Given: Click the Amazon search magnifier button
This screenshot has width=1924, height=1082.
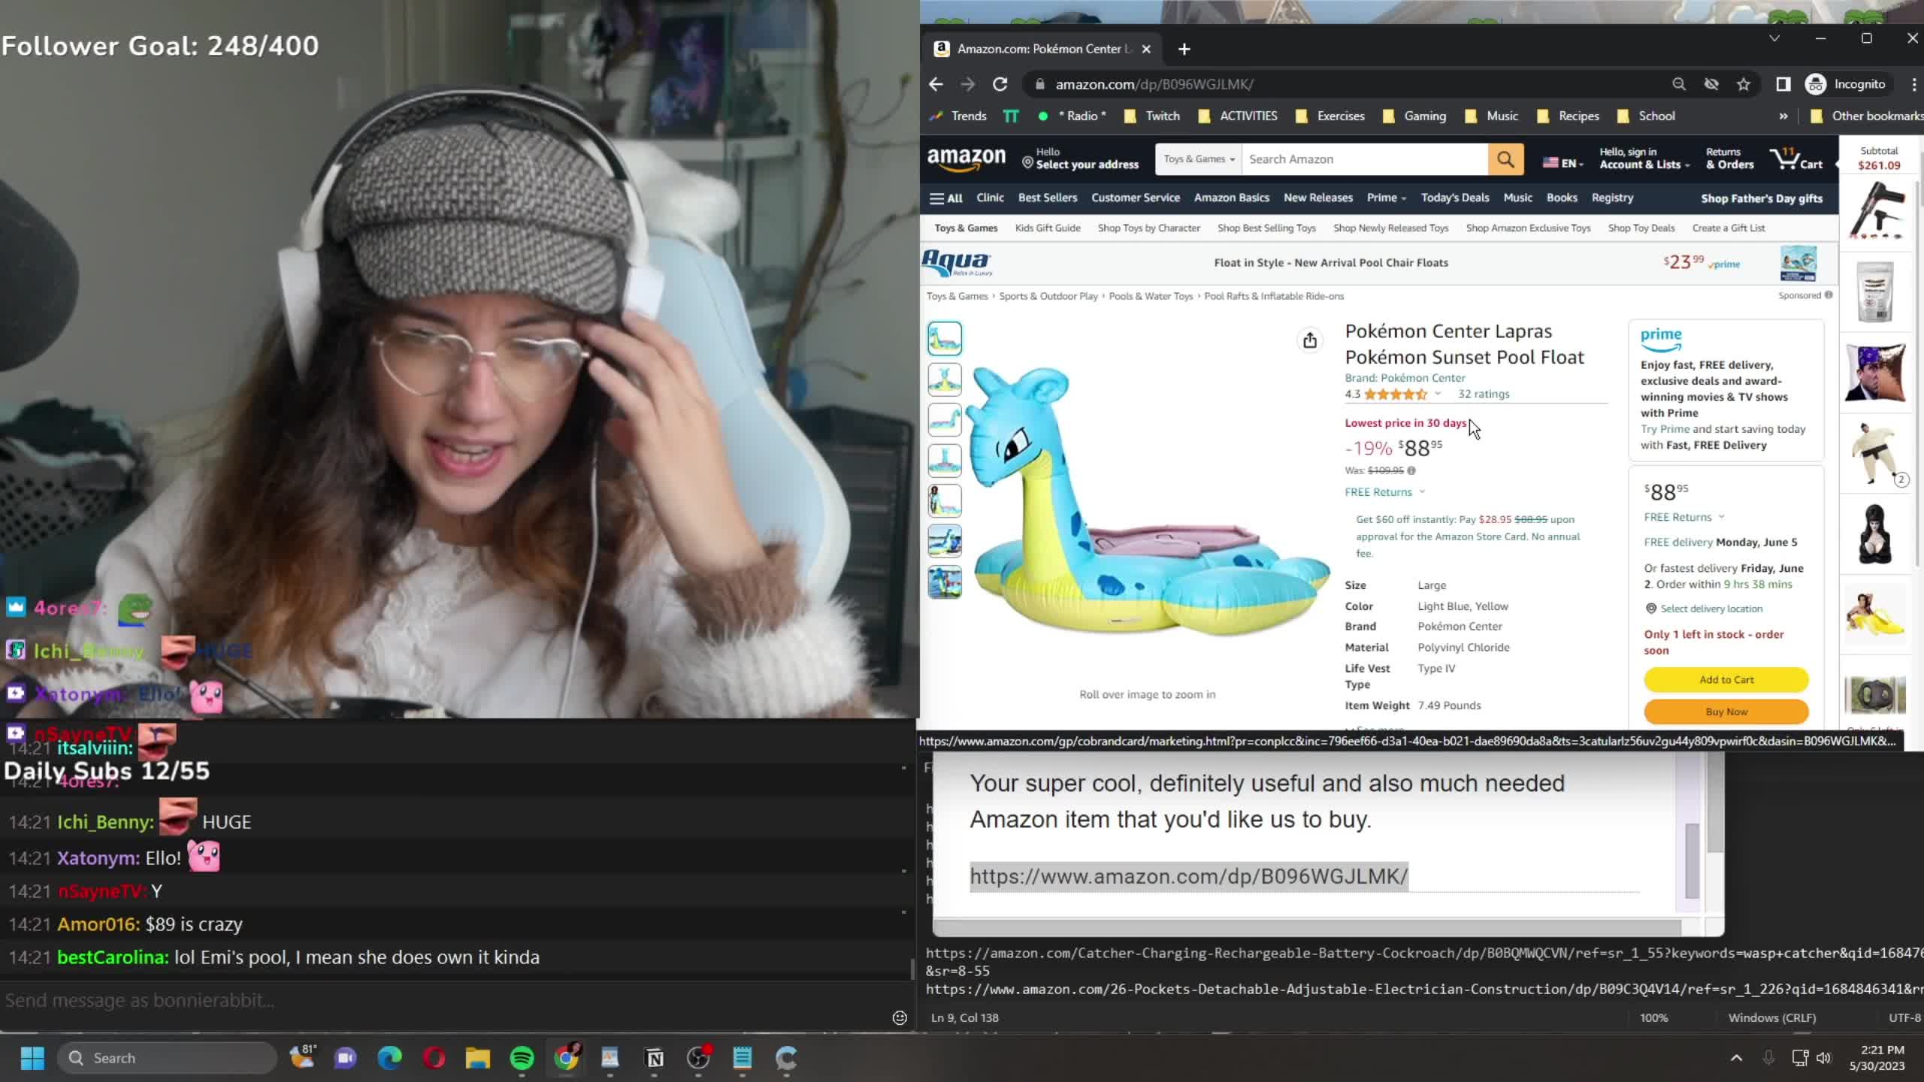Looking at the screenshot, I should pos(1505,159).
